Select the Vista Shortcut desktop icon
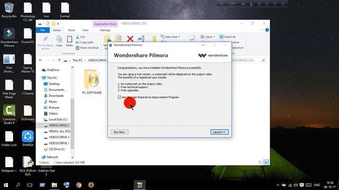This screenshot has width=339, height=190. click(x=9, y=63)
